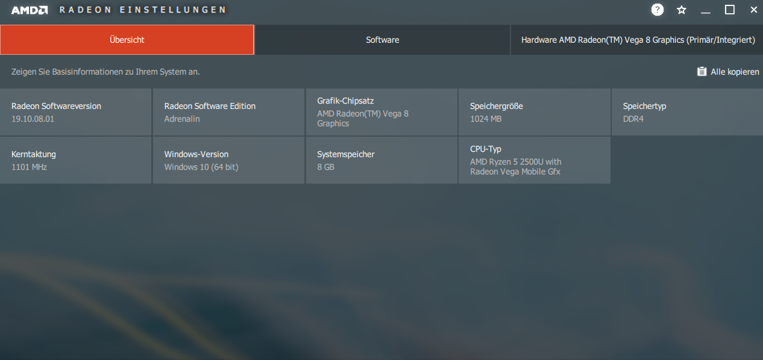This screenshot has height=360, width=763.
Task: Click the DDR4 value
Action: pos(634,119)
